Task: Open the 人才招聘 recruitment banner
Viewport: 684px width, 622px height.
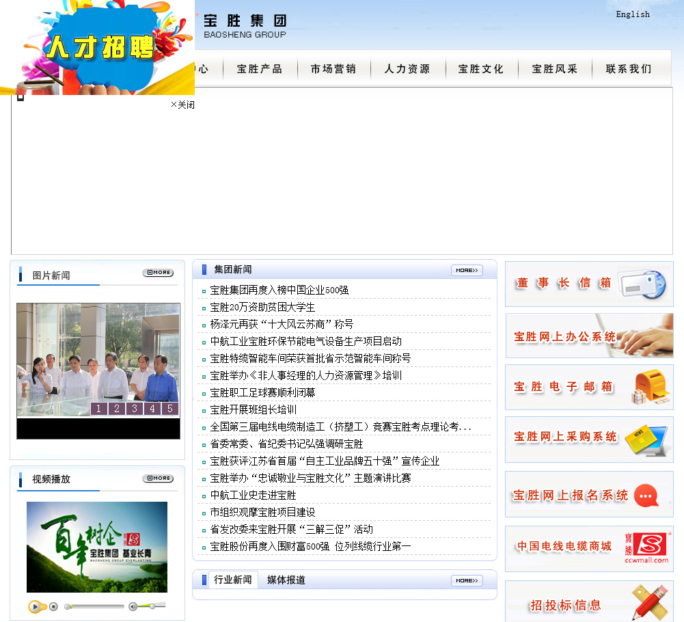Action: (x=97, y=47)
